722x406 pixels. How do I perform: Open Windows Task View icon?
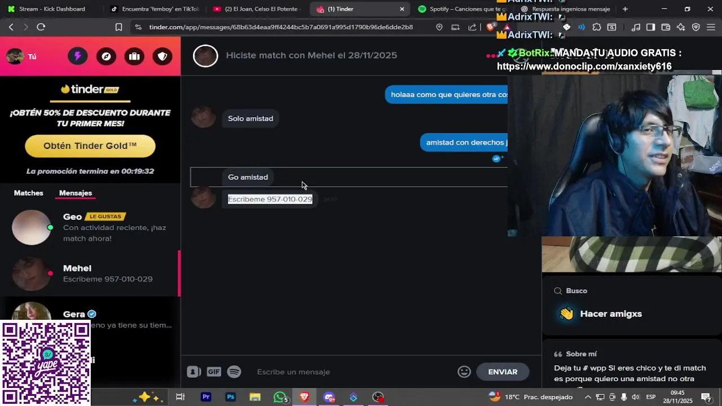click(180, 397)
